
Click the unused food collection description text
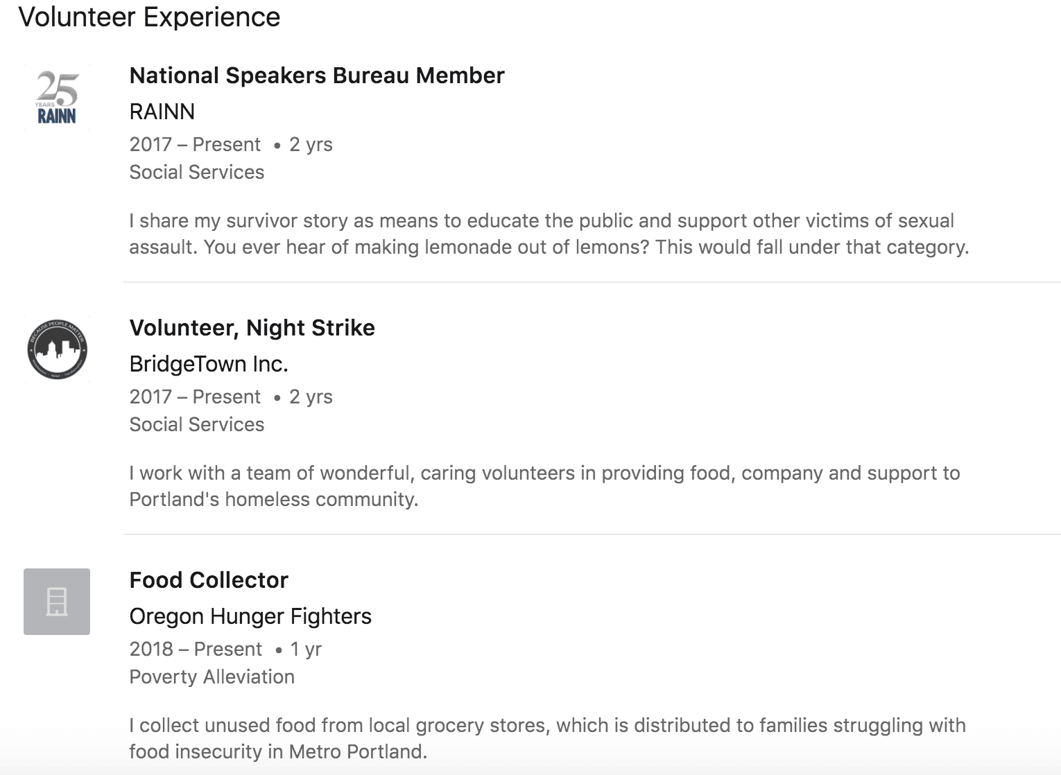(546, 739)
